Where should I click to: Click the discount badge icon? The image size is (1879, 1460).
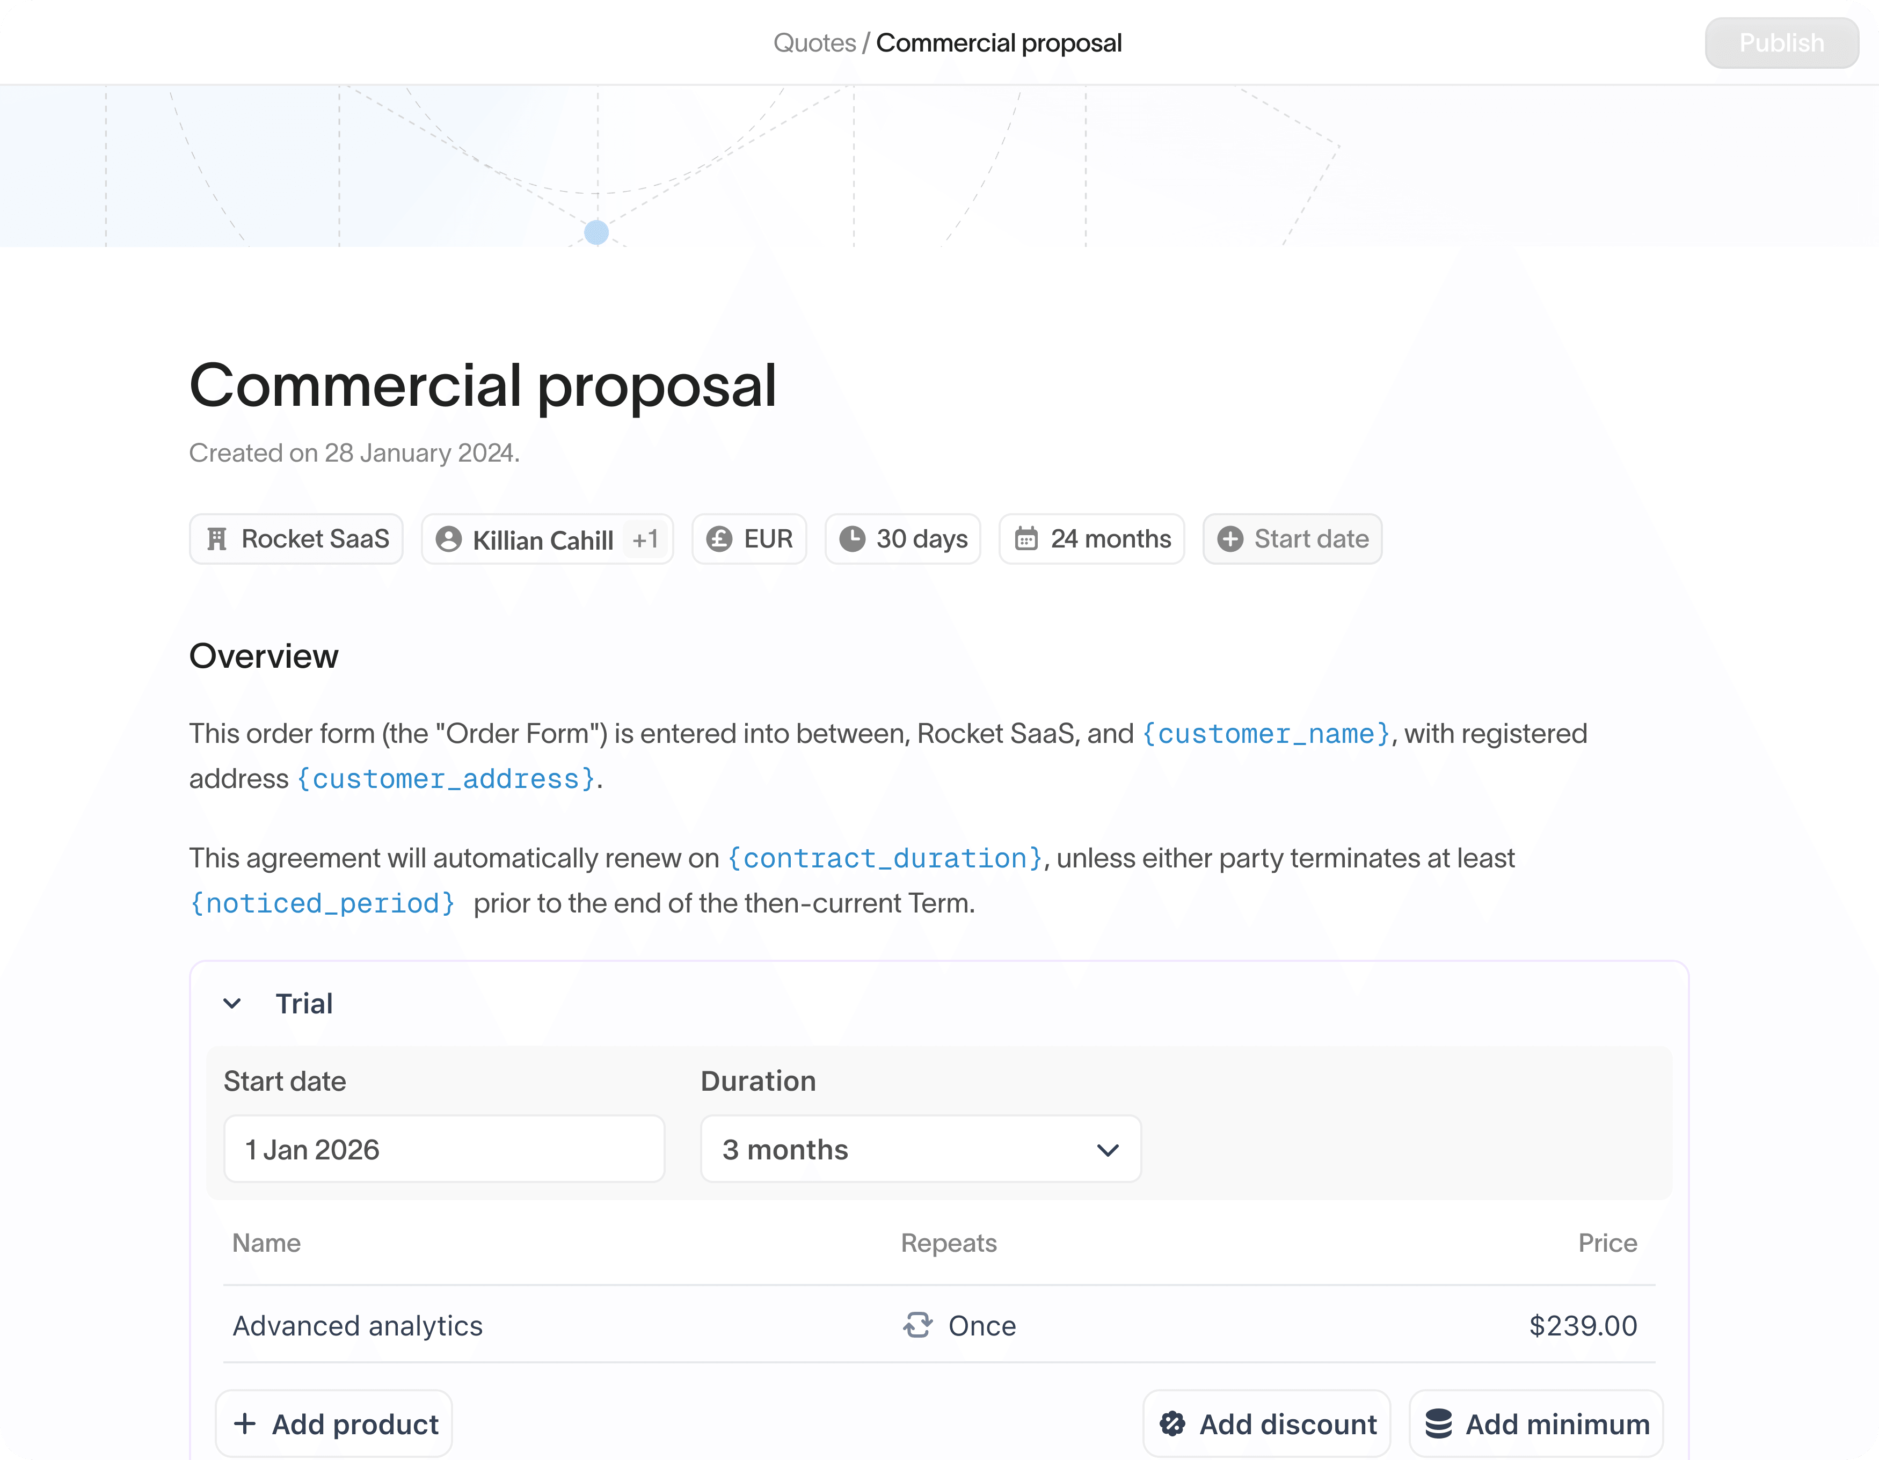(1172, 1424)
